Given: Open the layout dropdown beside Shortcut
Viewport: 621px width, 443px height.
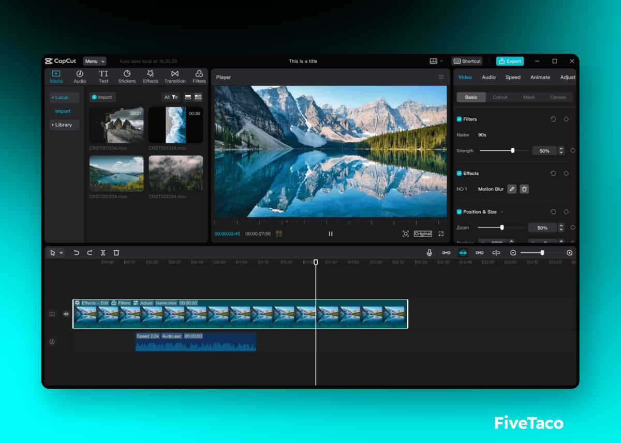Looking at the screenshot, I should [x=436, y=61].
